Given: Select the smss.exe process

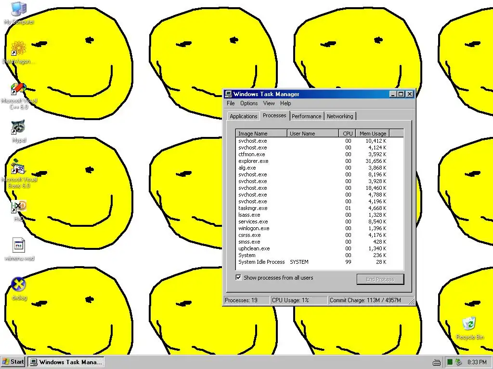Looking at the screenshot, I should (x=320, y=242).
